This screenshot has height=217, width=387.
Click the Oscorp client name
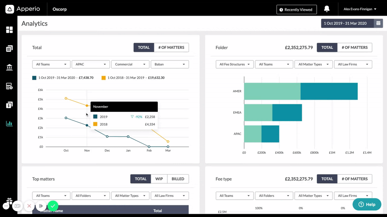pos(60,9)
